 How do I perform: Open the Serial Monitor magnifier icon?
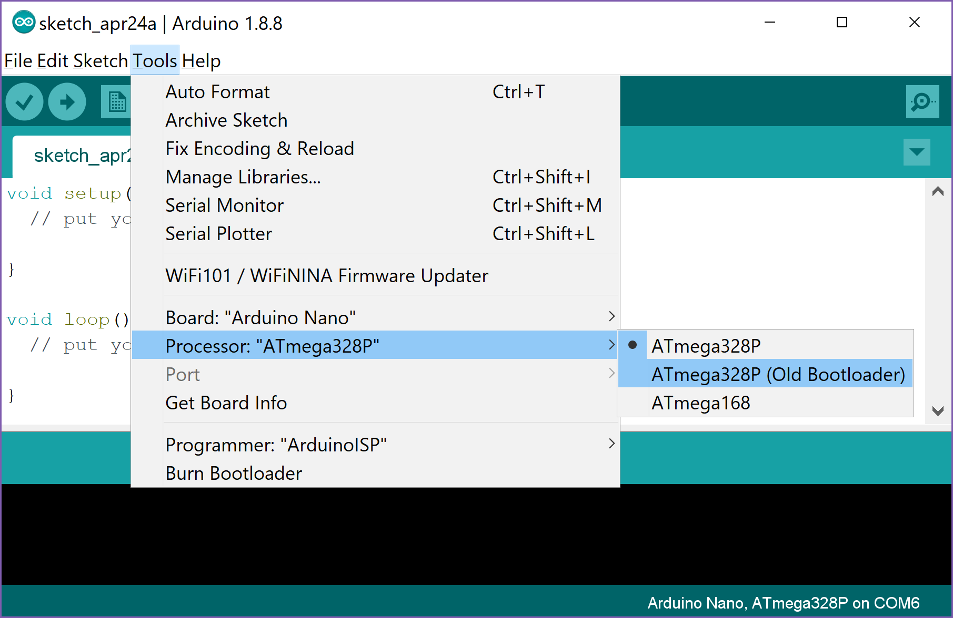click(922, 101)
